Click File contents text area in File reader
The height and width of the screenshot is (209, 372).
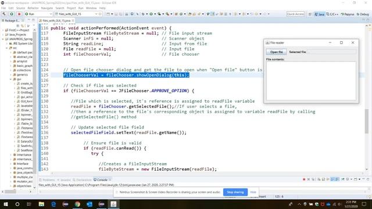pos(311,81)
